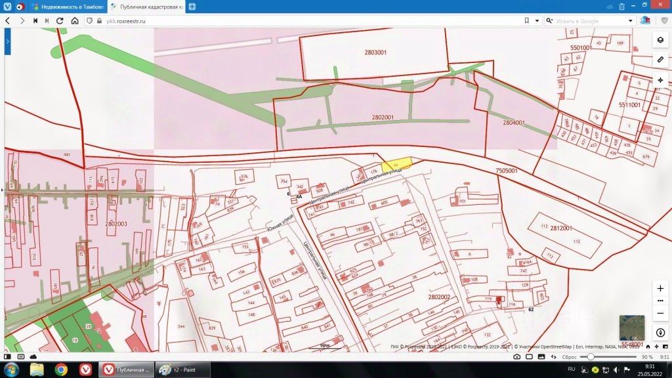Launch Google Chrome from taskbar
The width and height of the screenshot is (672, 378).
[61, 369]
